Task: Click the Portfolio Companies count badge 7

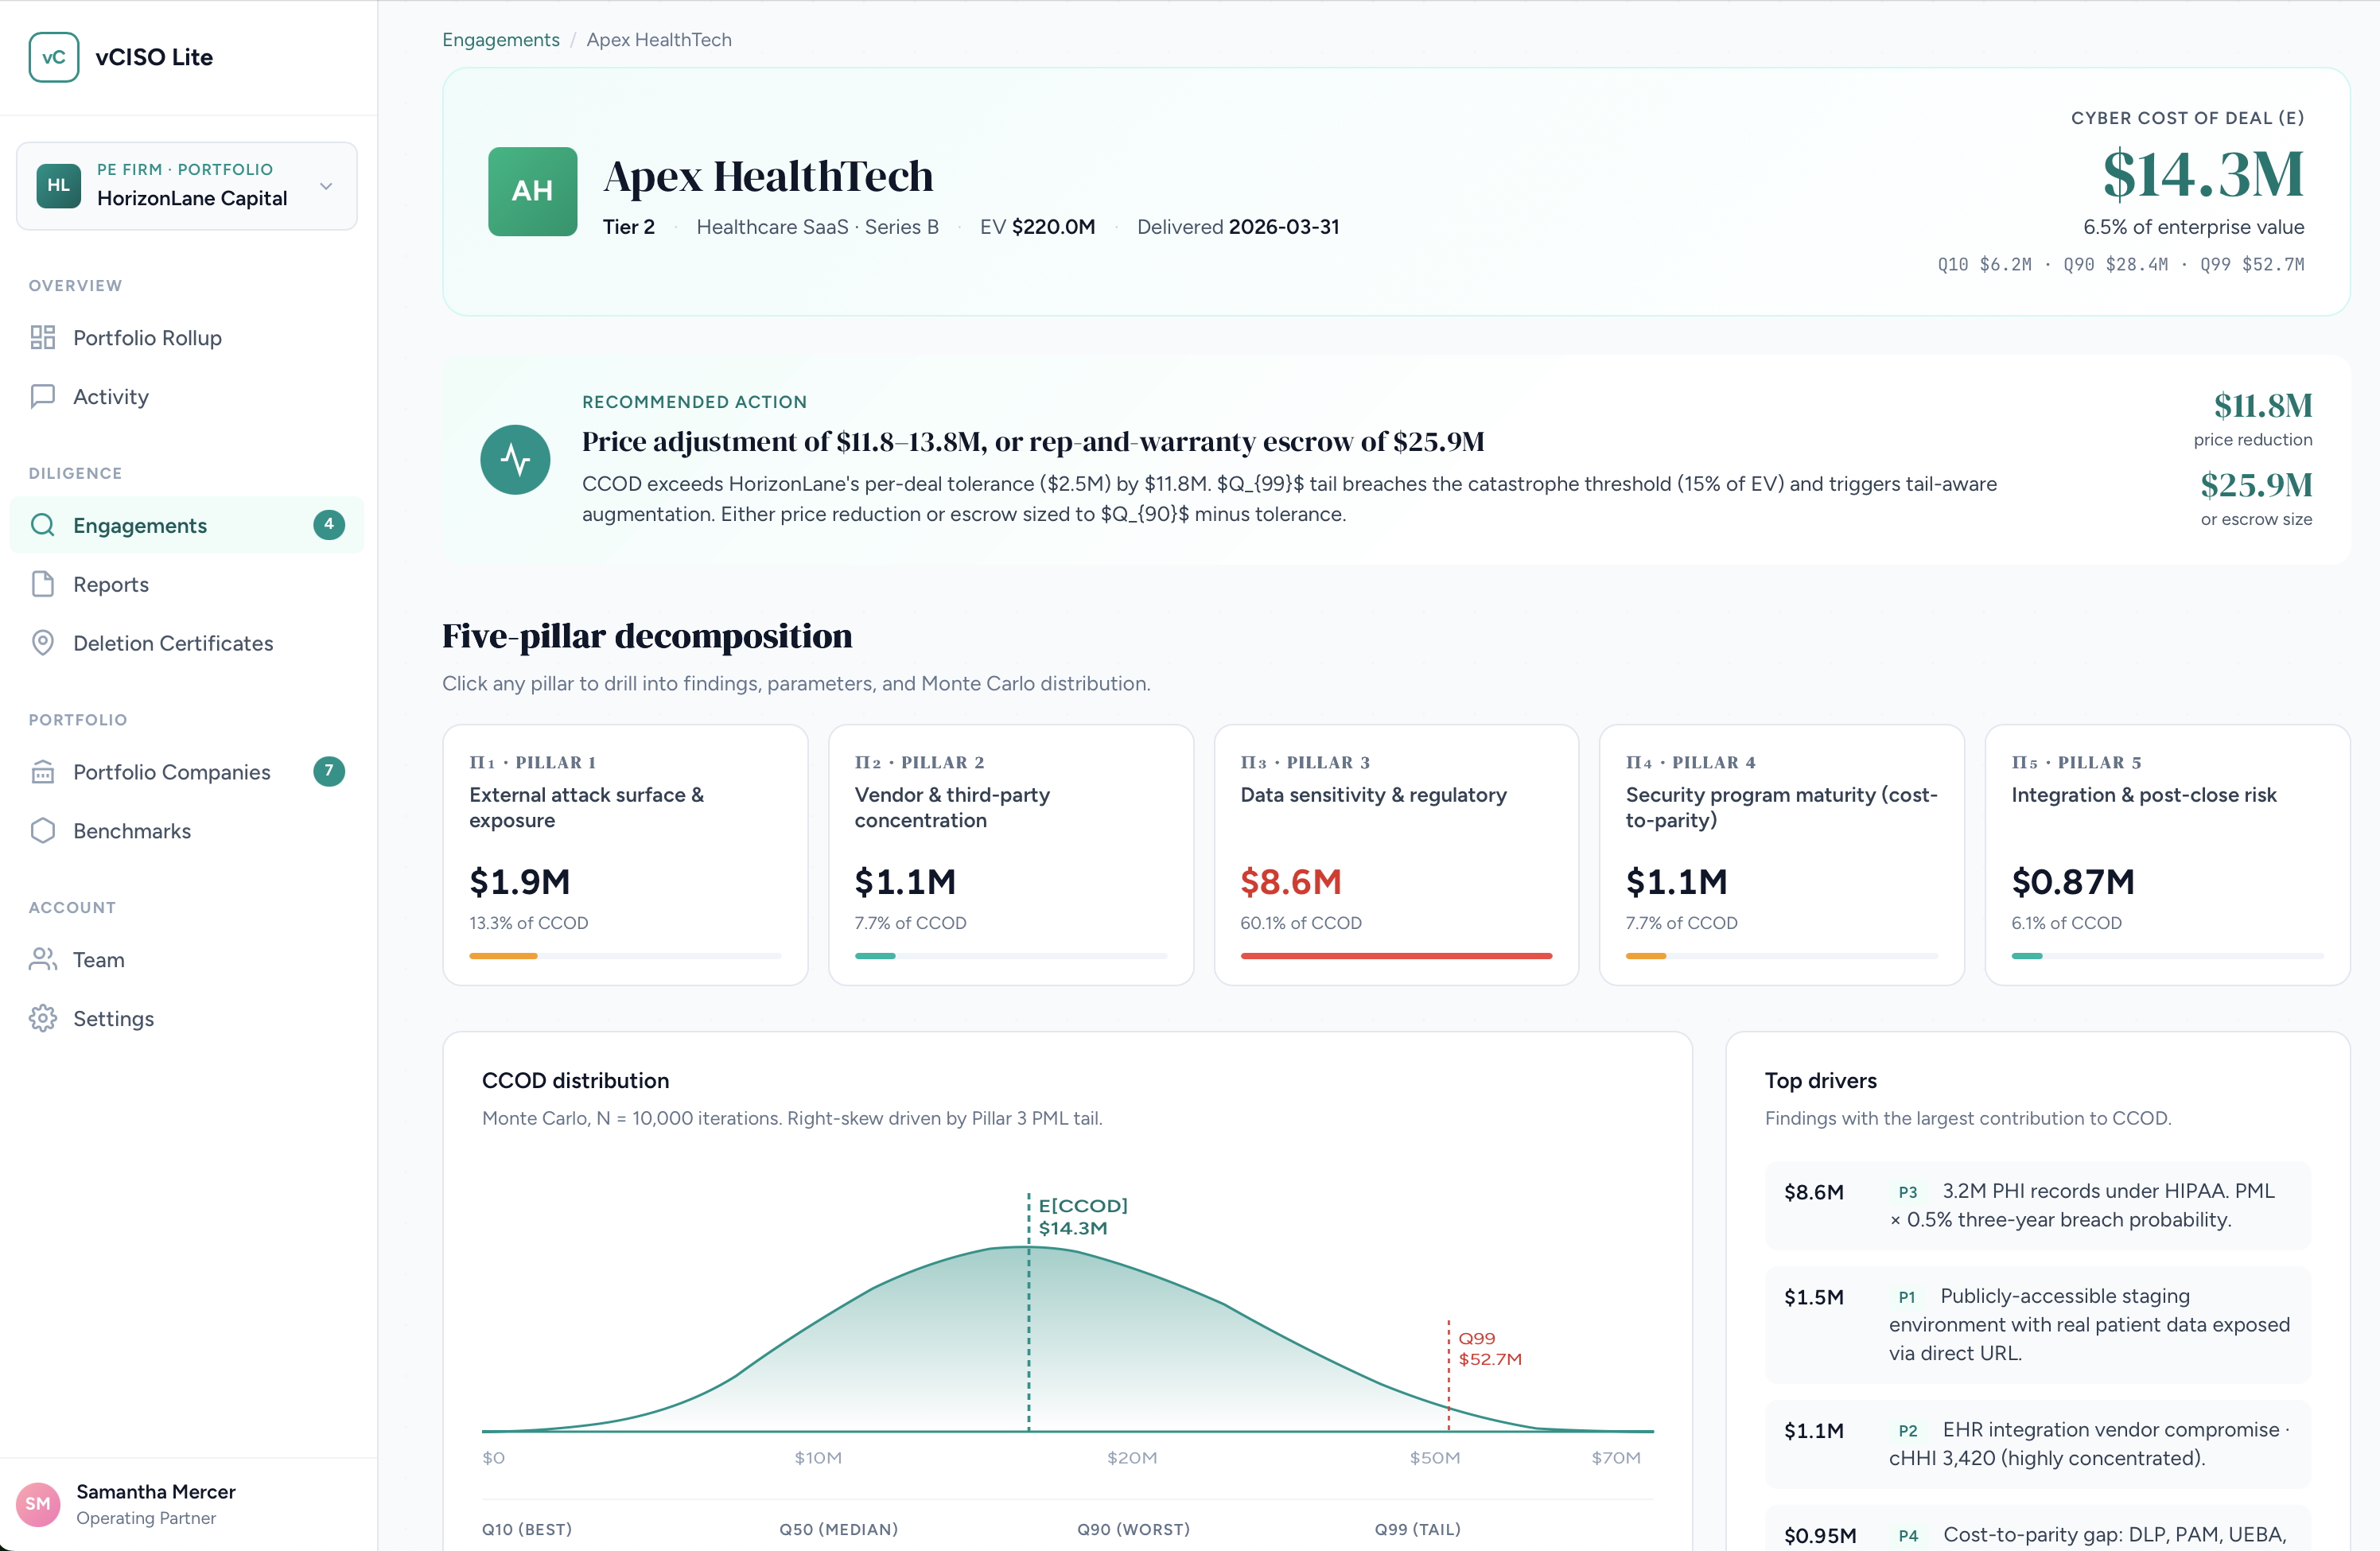Action: 329,771
